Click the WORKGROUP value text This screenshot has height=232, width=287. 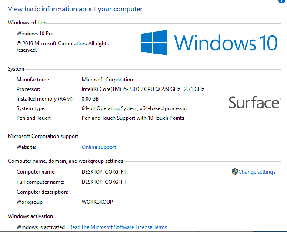[97, 202]
